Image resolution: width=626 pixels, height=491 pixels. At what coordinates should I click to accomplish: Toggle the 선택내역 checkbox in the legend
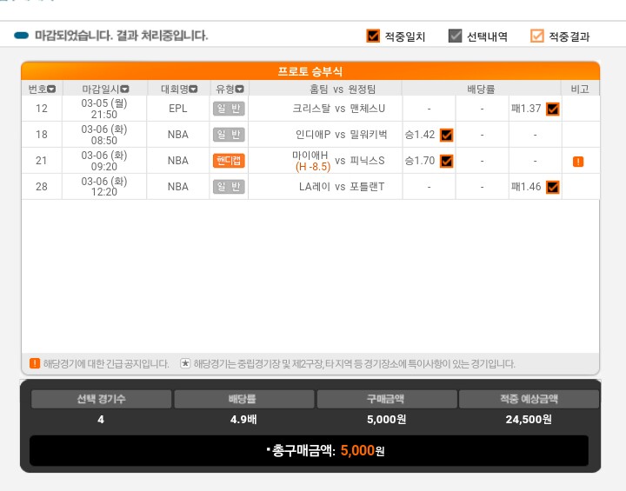[x=455, y=36]
